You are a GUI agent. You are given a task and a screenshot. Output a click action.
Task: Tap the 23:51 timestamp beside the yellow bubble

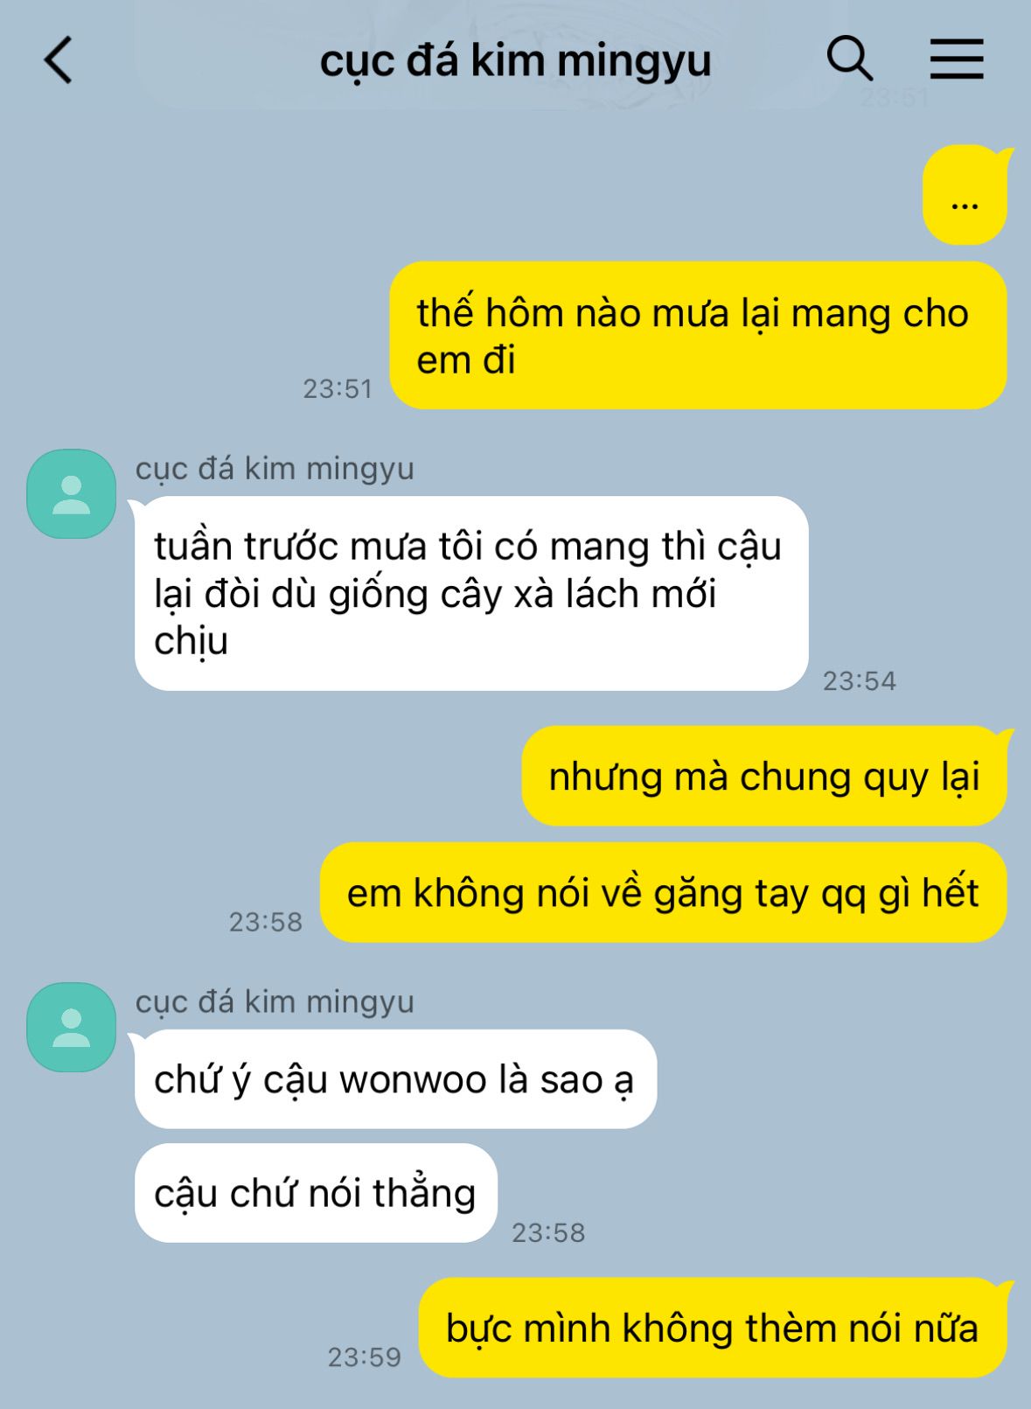click(x=338, y=388)
